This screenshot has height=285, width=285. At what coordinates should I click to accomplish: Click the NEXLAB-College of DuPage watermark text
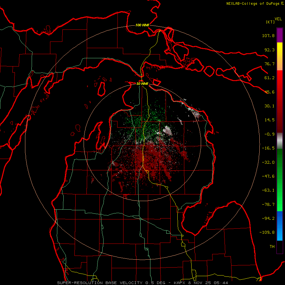coord(255,3)
